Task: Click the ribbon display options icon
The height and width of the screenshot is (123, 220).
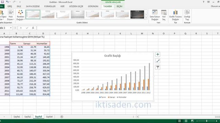Action: (x=209, y=2)
